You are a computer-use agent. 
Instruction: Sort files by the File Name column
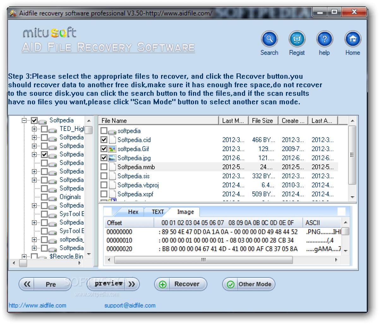[114, 120]
